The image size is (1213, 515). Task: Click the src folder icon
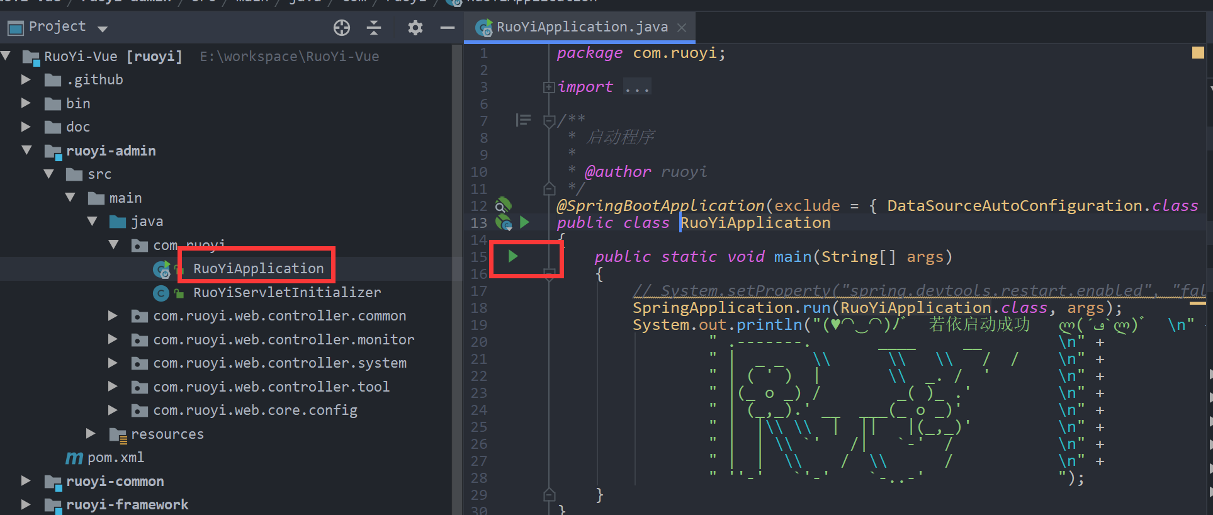pos(74,174)
